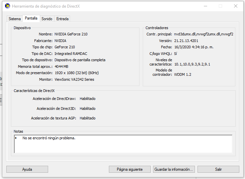245x179 pixels.
Task: Switch to the Sistema tab
Action: coord(15,19)
